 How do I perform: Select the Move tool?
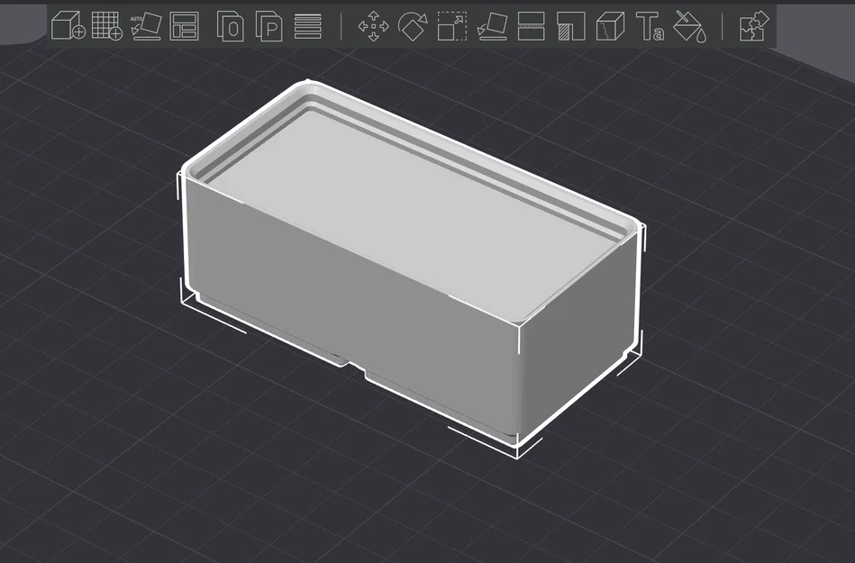pyautogui.click(x=374, y=26)
